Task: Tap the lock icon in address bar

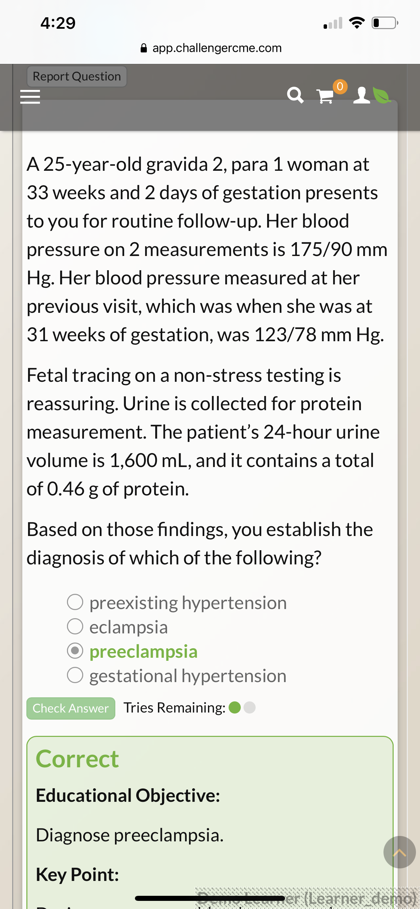Action: [144, 48]
